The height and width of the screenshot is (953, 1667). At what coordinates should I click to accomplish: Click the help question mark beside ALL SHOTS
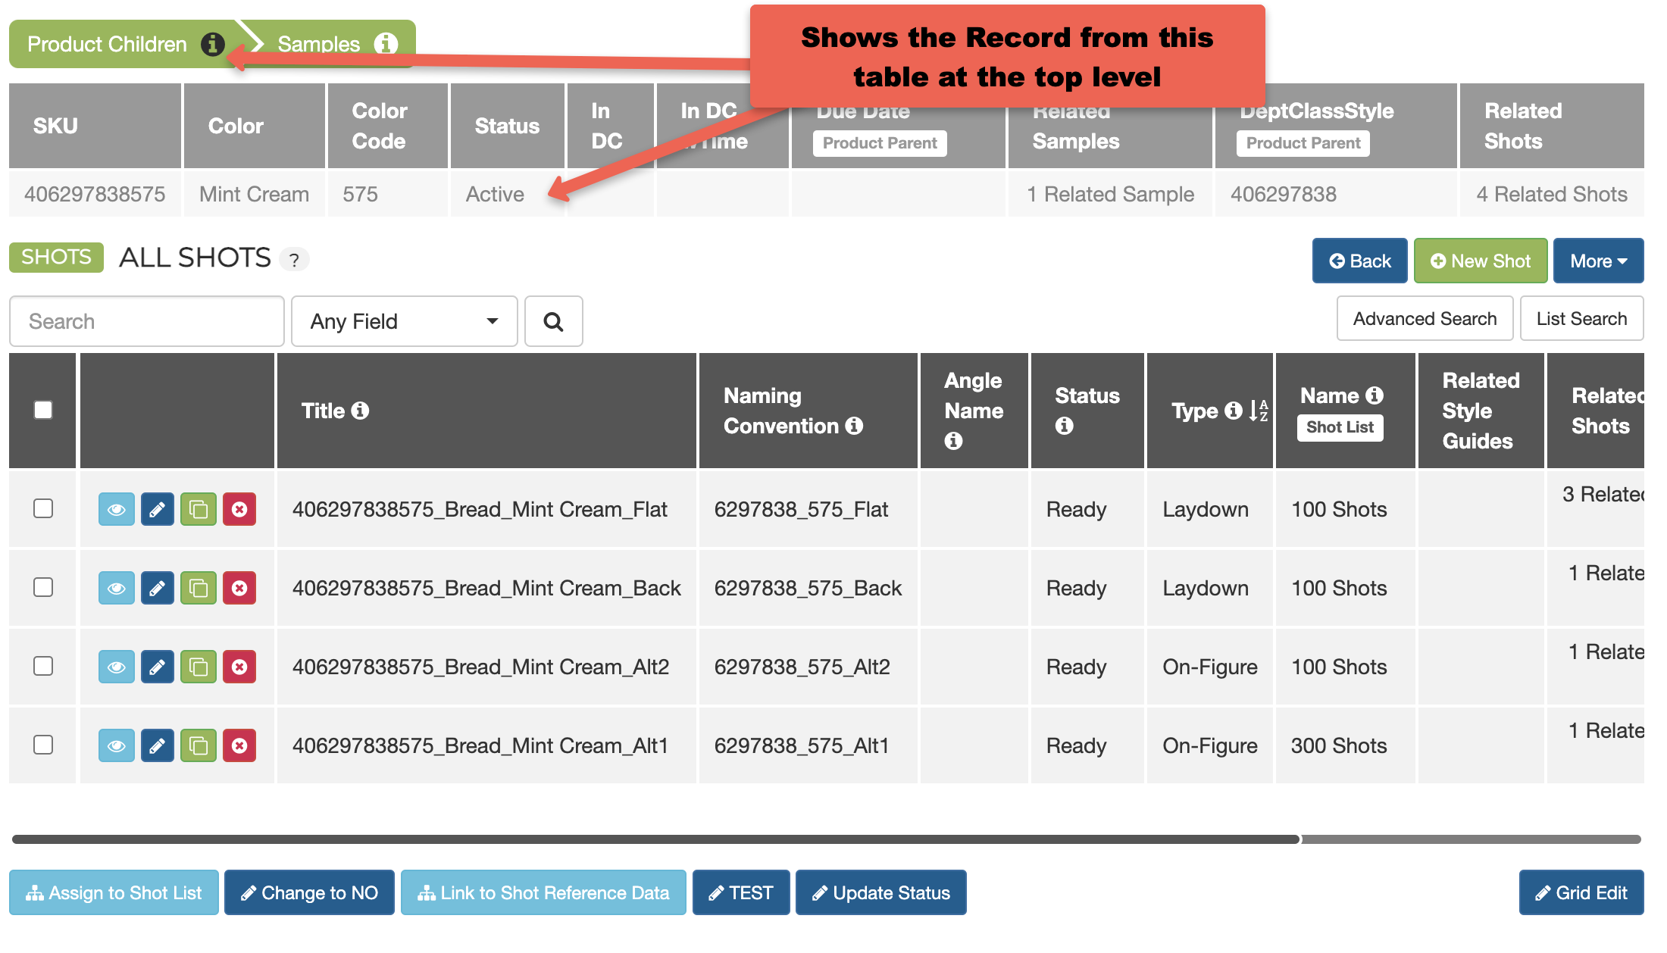click(294, 260)
